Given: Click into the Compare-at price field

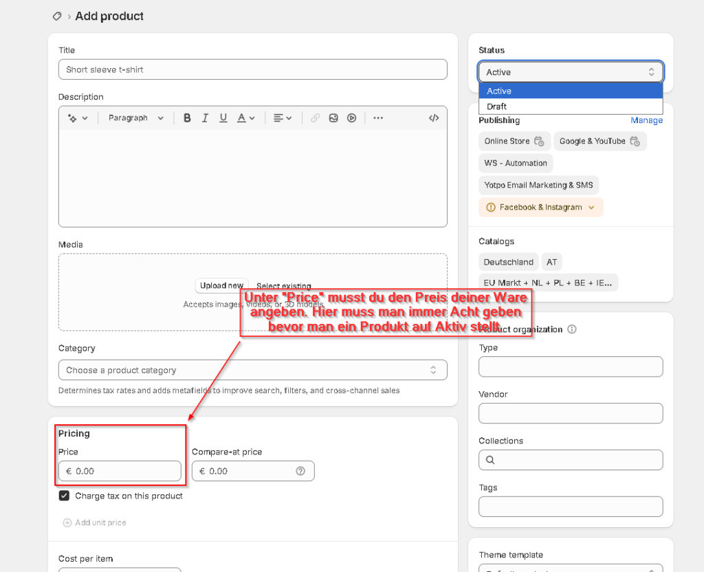Looking at the screenshot, I should (253, 471).
